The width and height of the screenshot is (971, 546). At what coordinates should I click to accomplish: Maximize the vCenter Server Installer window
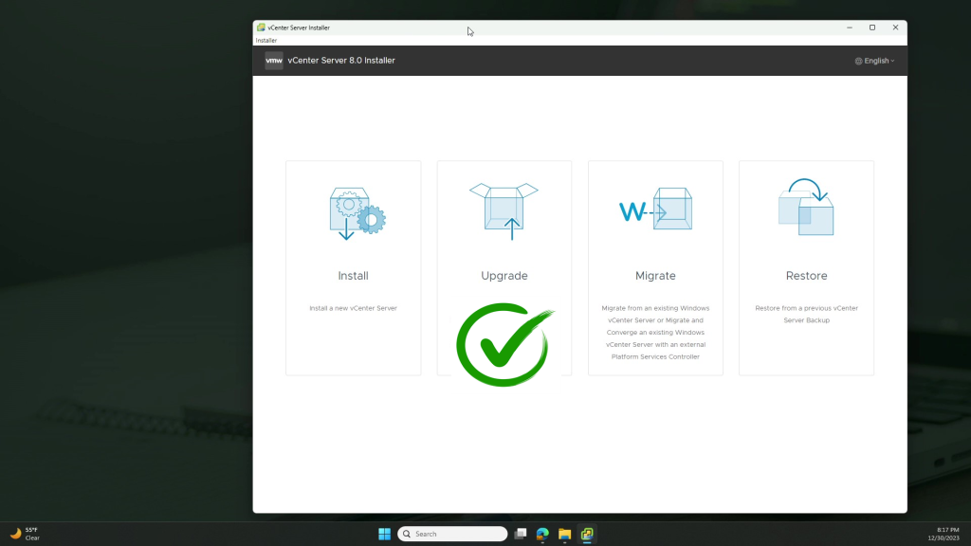(x=872, y=27)
